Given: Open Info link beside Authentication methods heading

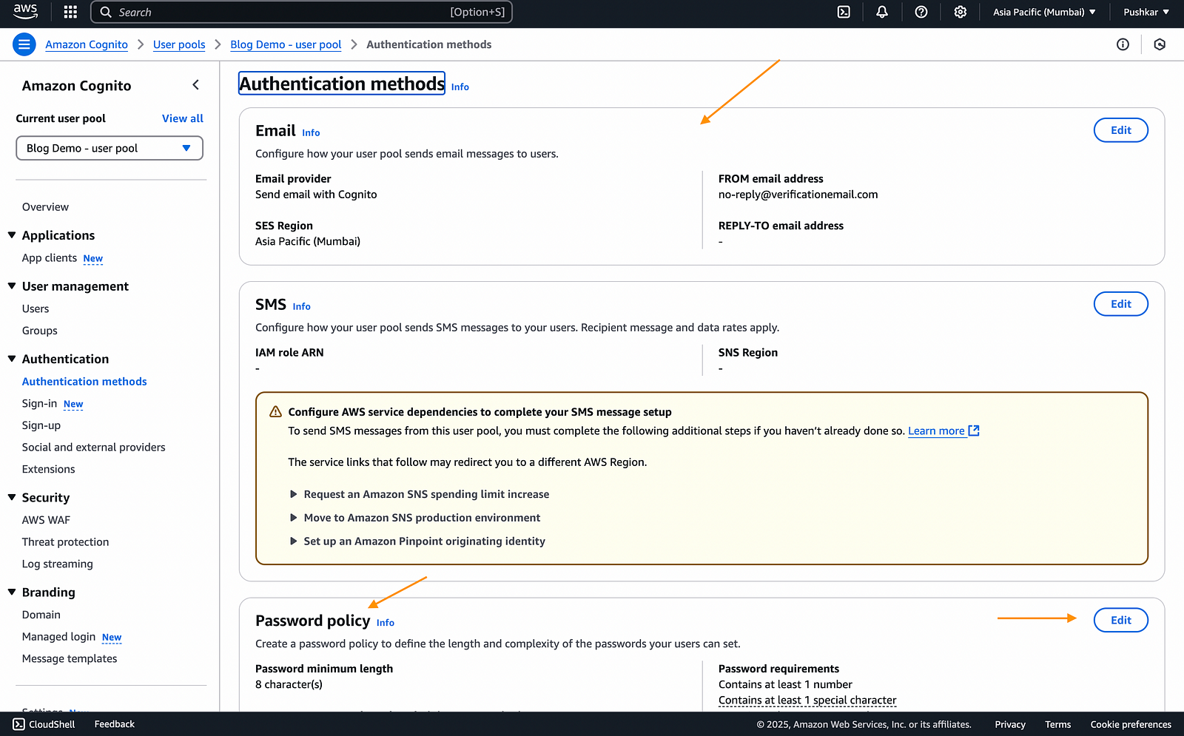Looking at the screenshot, I should point(460,87).
